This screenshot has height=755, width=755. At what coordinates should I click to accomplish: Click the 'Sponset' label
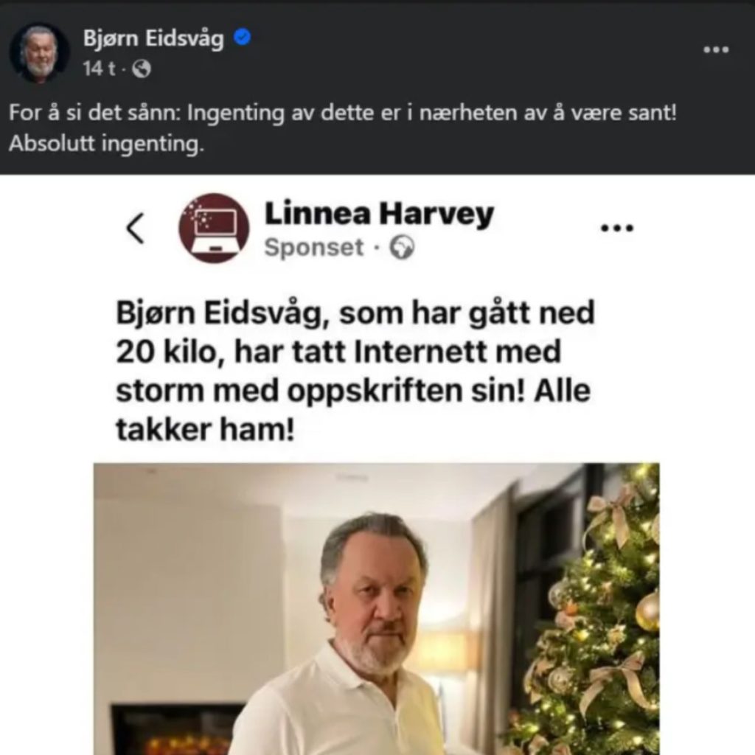(x=314, y=248)
